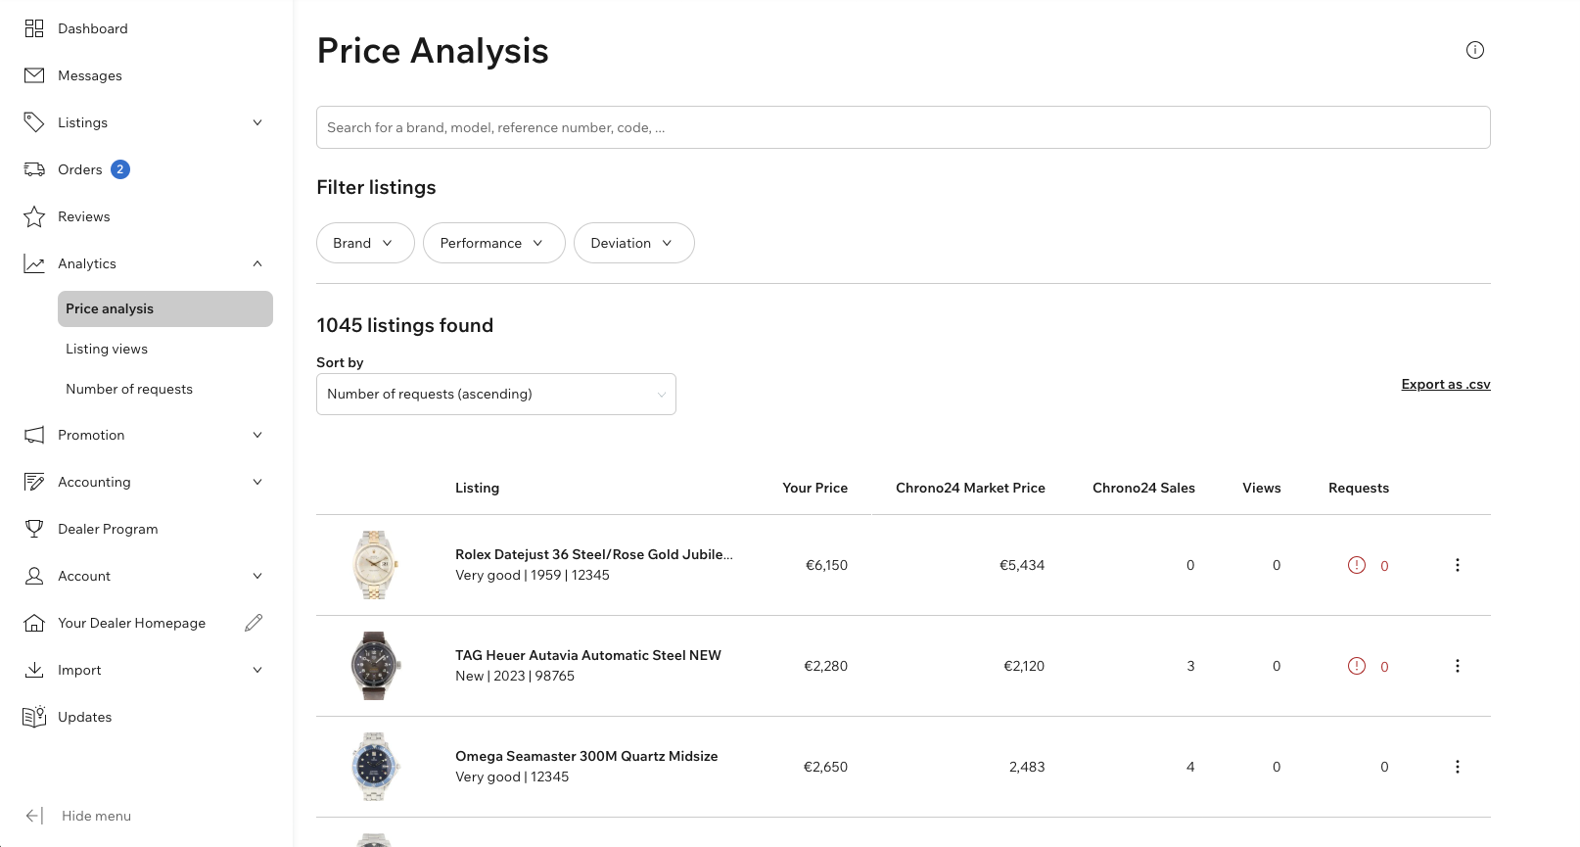
Task: Open the Brand filter dropdown
Action: coord(365,243)
